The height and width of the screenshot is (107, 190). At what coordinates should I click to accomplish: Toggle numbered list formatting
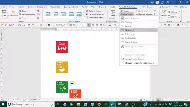83,25
